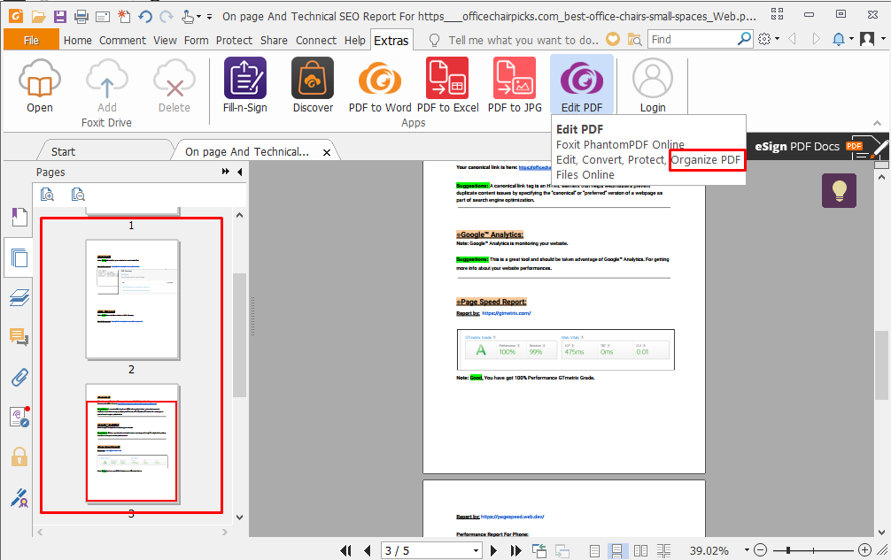Click the redo arrow
Viewport: 891px width, 560px height.
coord(167,17)
